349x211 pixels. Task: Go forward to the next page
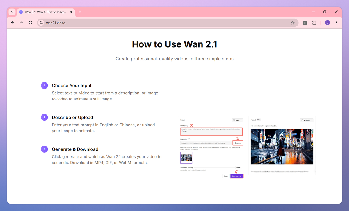[21, 23]
